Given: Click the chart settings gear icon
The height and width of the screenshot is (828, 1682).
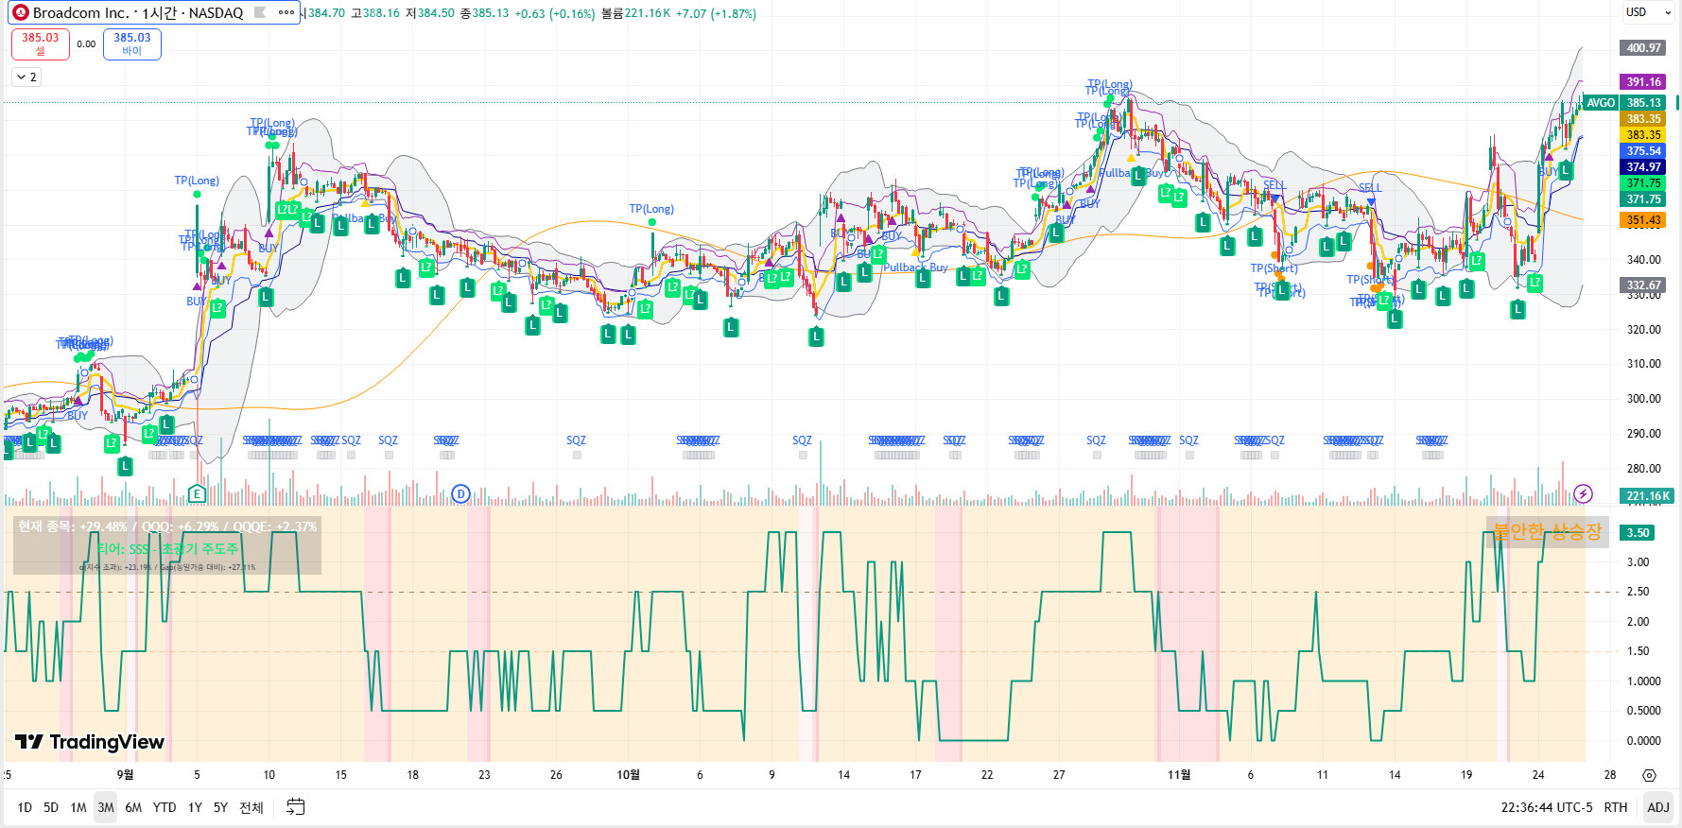Looking at the screenshot, I should (1649, 775).
